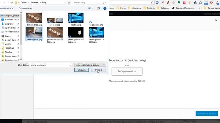Open the Вавилен bookmark link

183,8
